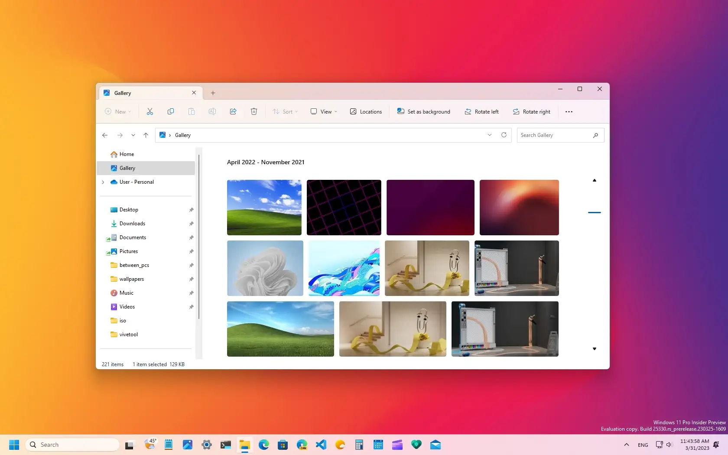Open vivetool folder in sidebar
This screenshot has width=728, height=455.
(146, 335)
